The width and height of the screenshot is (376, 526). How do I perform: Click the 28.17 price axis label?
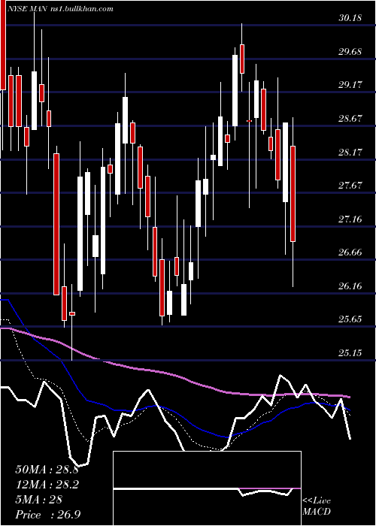[x=350, y=153]
